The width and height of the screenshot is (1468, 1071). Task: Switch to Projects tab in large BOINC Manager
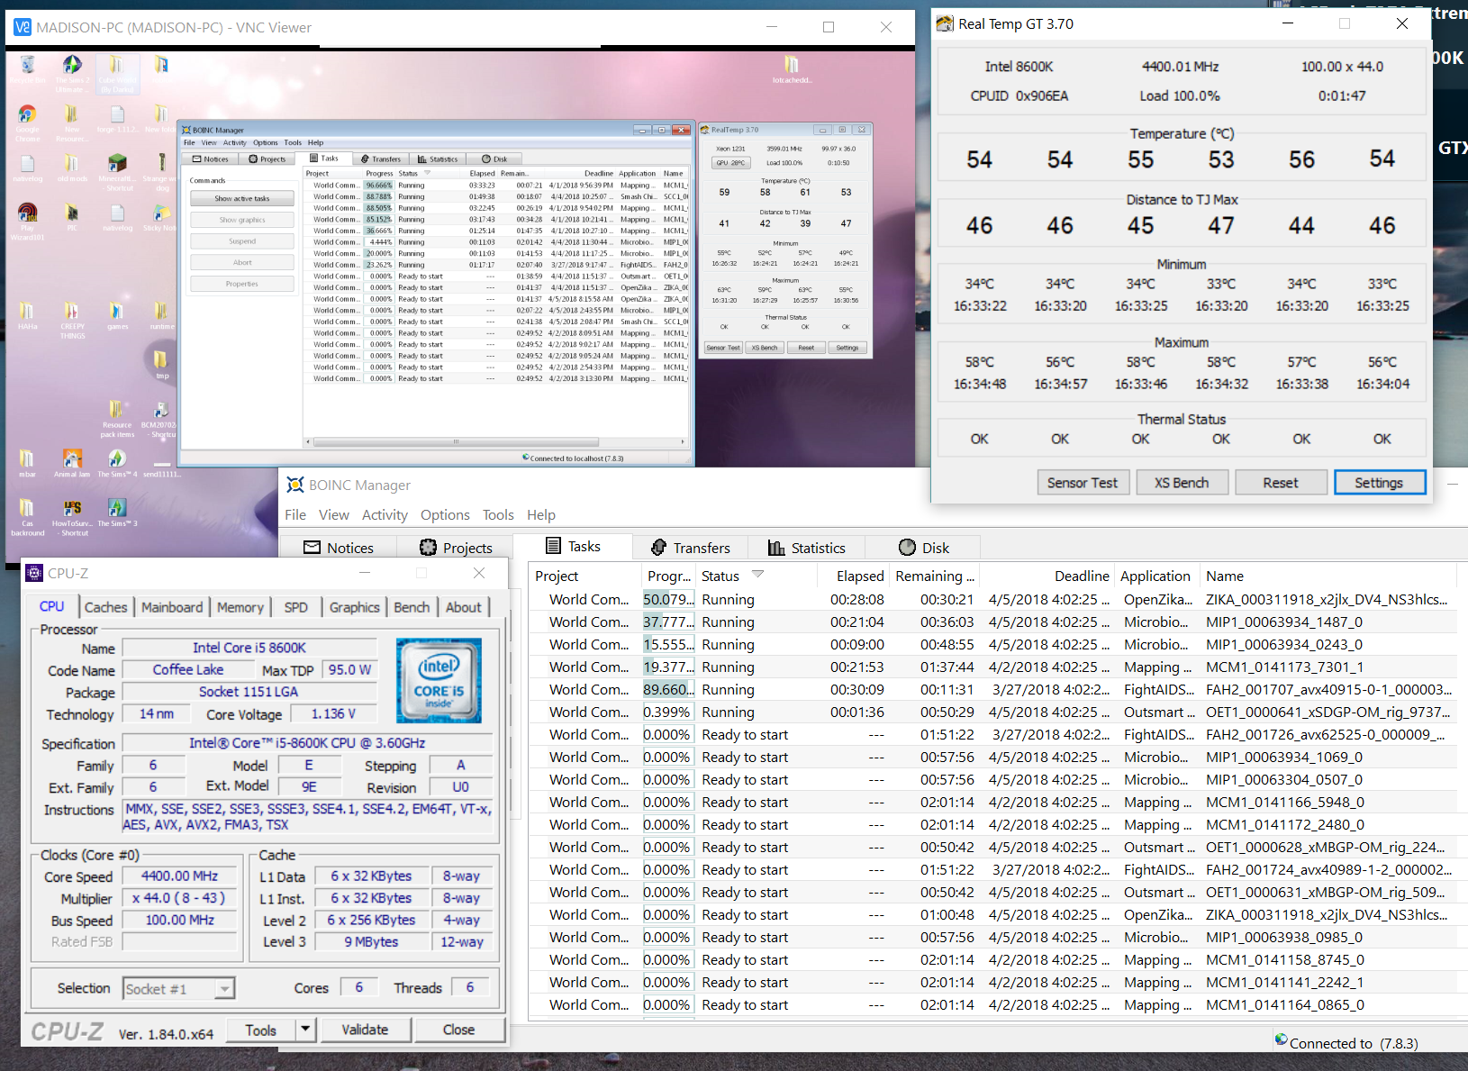(456, 548)
